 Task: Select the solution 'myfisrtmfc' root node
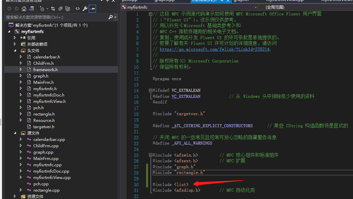(51, 25)
